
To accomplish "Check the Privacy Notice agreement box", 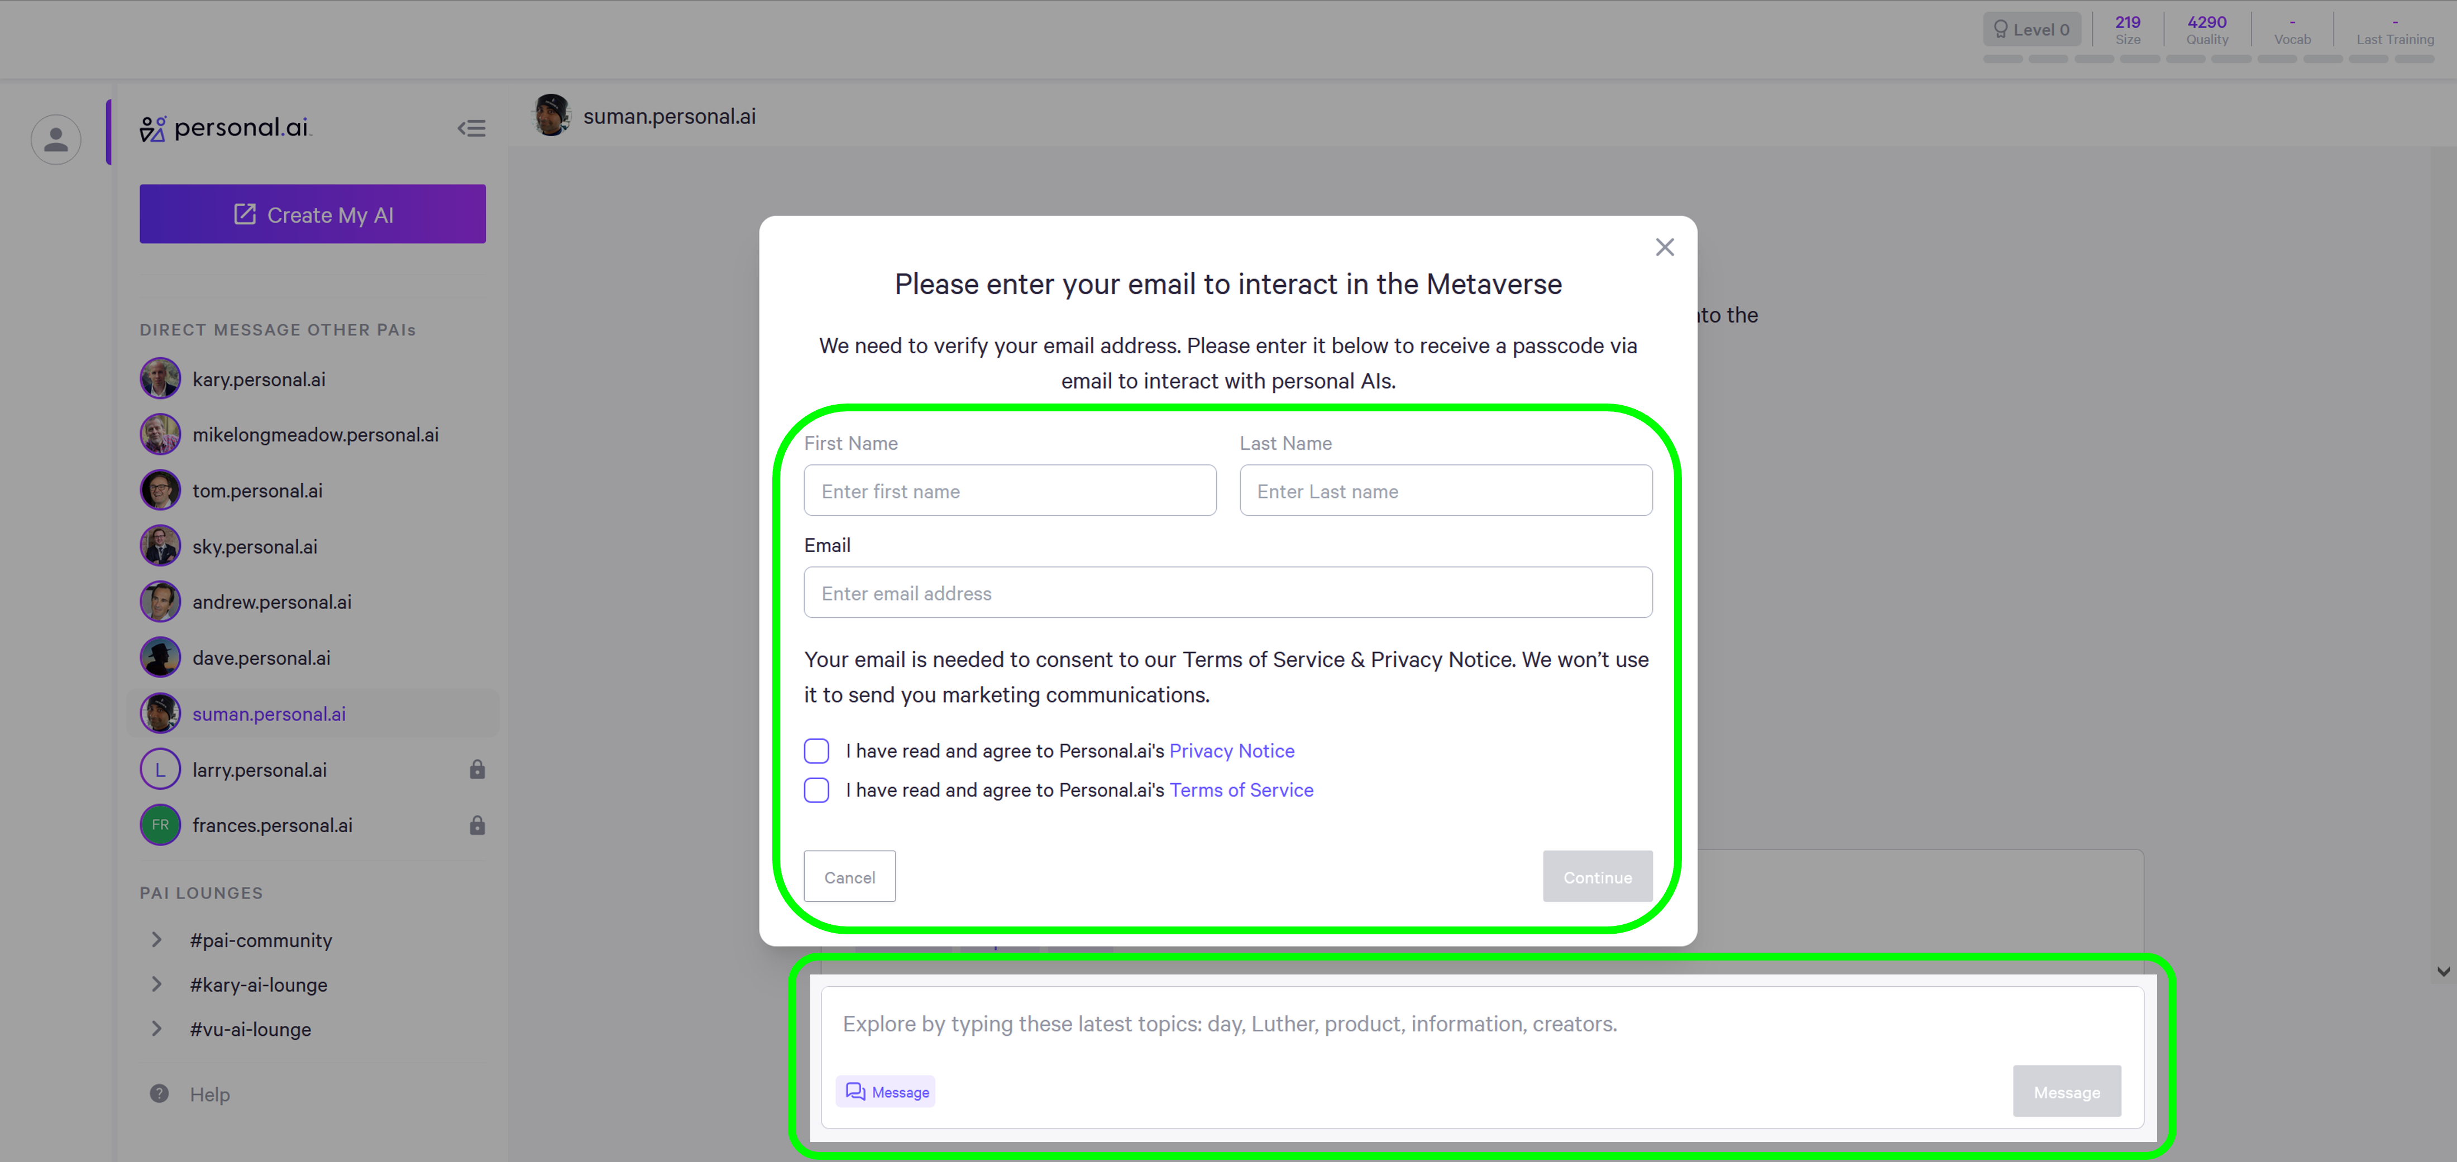I will (816, 751).
